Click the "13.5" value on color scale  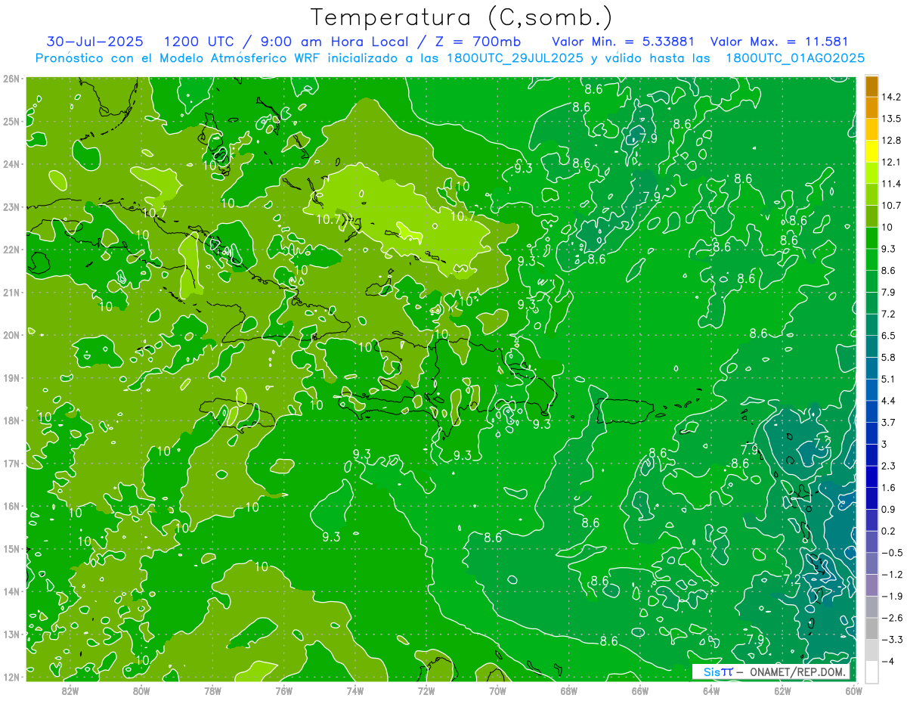point(892,119)
